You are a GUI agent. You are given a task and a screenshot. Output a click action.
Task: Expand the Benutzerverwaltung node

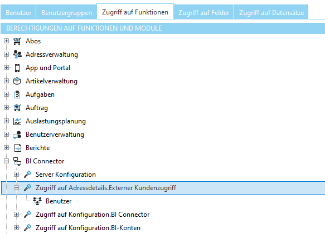pyautogui.click(x=7, y=134)
